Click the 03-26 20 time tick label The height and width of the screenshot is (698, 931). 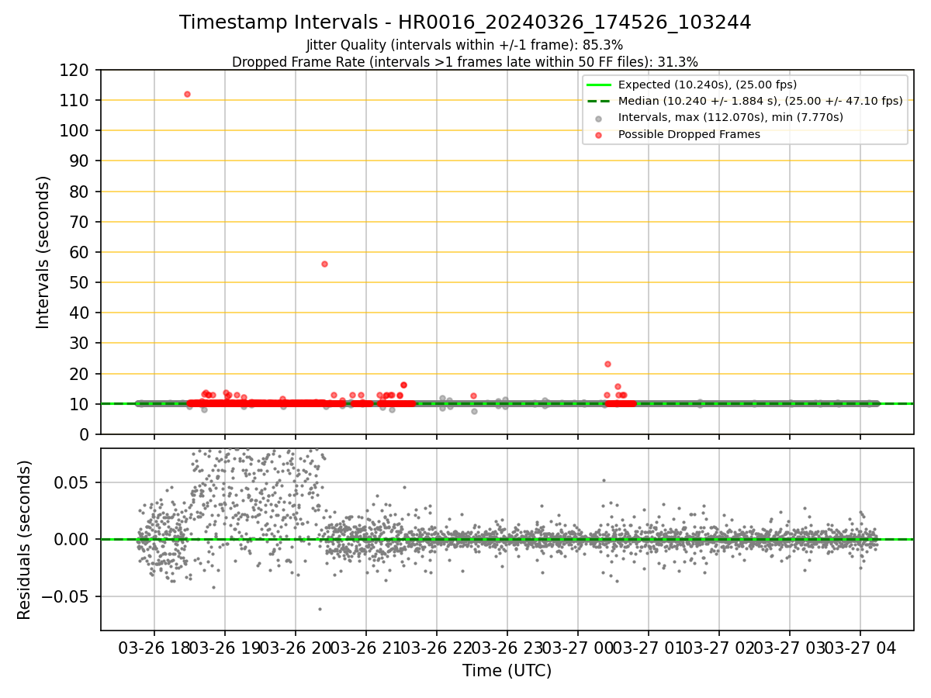295,648
